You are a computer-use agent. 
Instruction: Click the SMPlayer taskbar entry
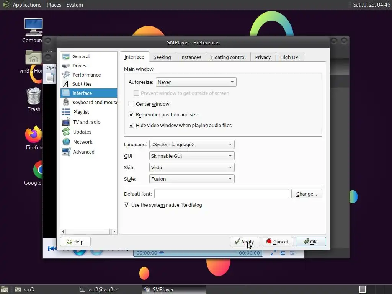pos(174,289)
